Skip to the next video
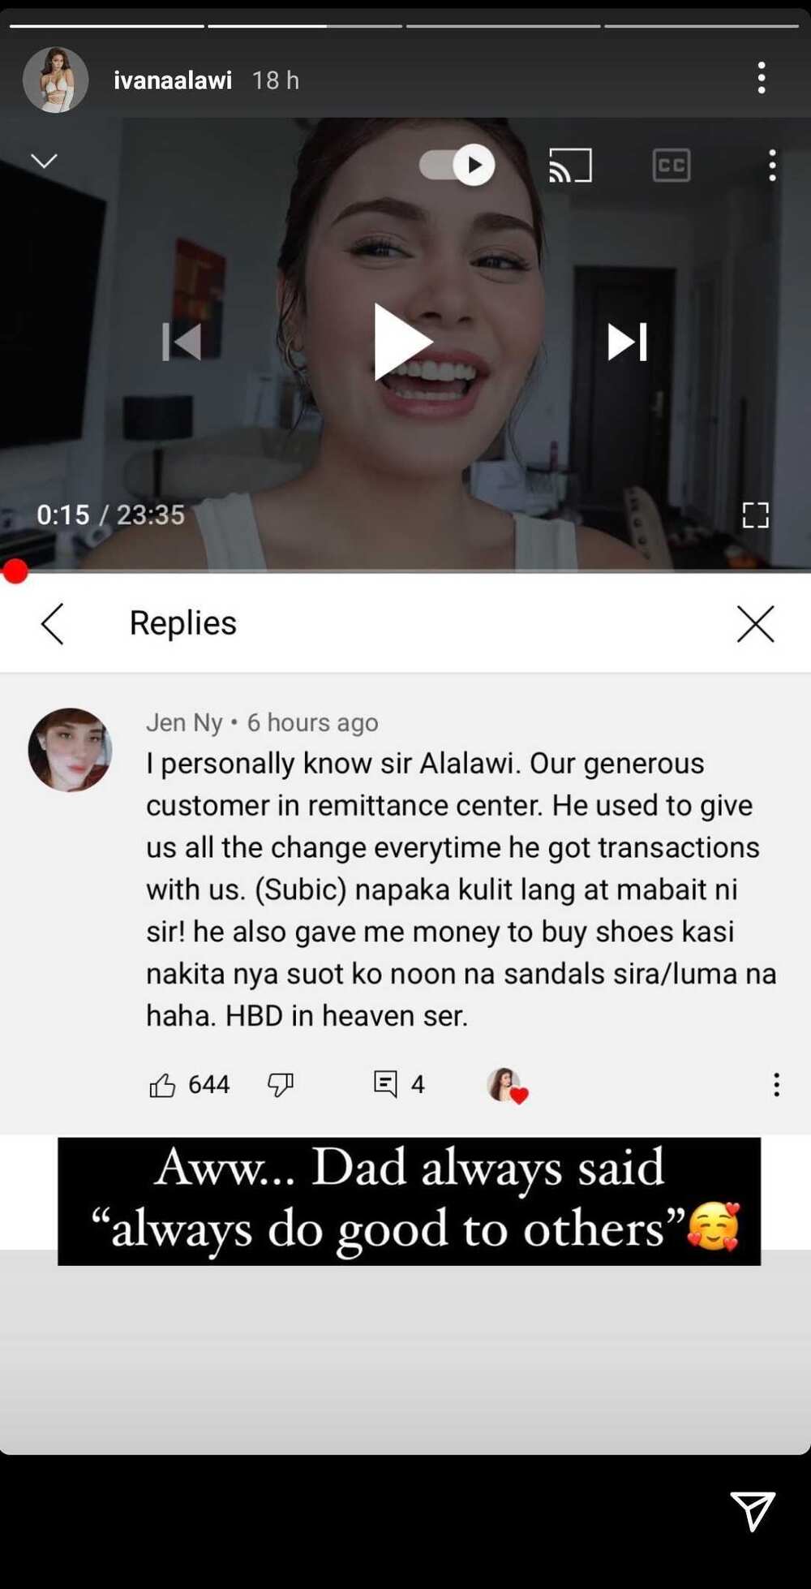Screen dimensions: 811x1589 tap(628, 342)
